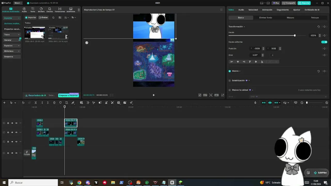
Task: Hide the second timeline track with eye icon
Action: (12, 133)
